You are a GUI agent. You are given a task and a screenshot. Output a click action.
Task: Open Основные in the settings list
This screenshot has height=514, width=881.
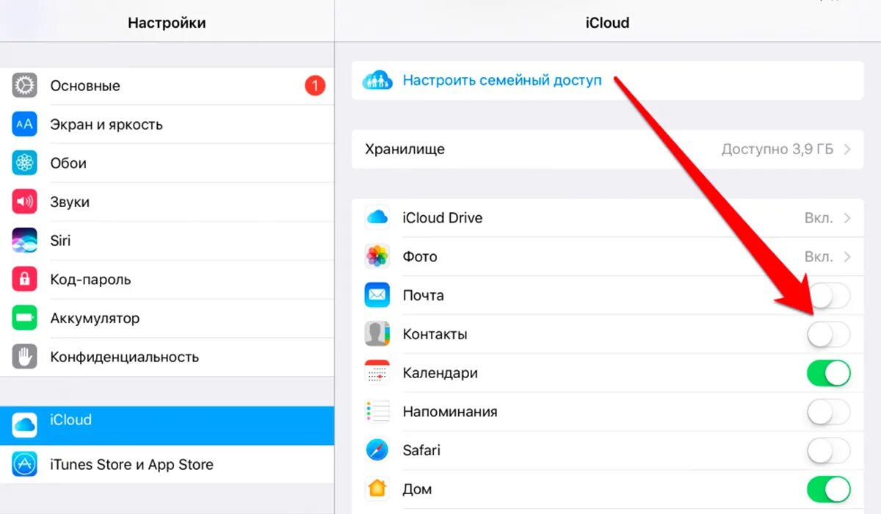[167, 86]
